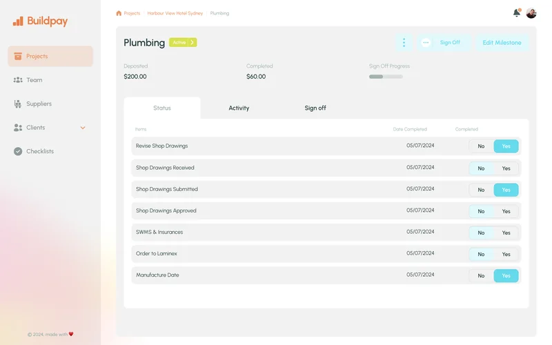Click the Revise Shop Drawings 05/07/2024 date
Image resolution: width=552 pixels, height=345 pixels.
click(420, 146)
